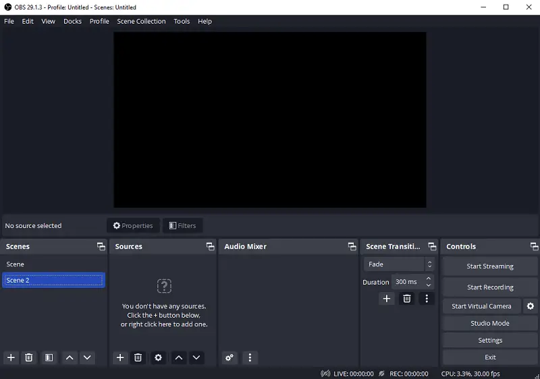
Task: Click the LIVE: 00:00:00 timer
Action: tap(353, 374)
